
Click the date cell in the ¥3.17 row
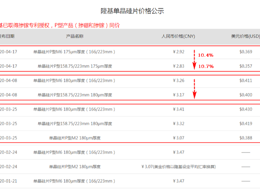click(9, 95)
